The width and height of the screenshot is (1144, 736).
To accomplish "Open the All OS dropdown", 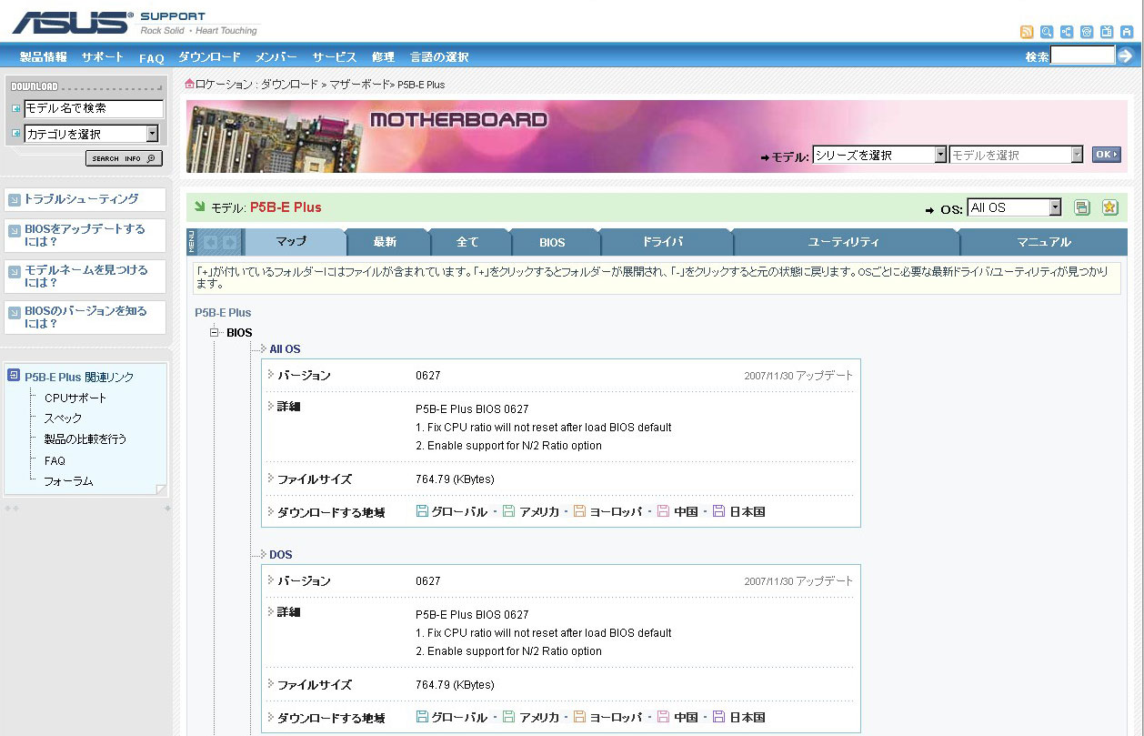I will [1014, 207].
